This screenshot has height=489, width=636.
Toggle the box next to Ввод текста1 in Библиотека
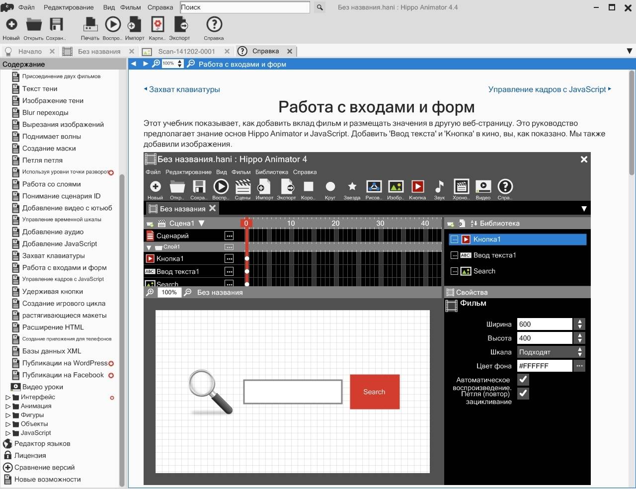click(454, 255)
